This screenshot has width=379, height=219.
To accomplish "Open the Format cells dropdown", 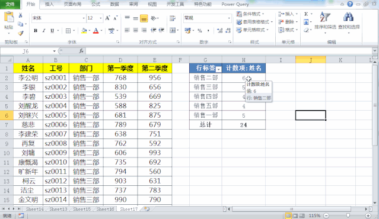I will tap(288, 30).
